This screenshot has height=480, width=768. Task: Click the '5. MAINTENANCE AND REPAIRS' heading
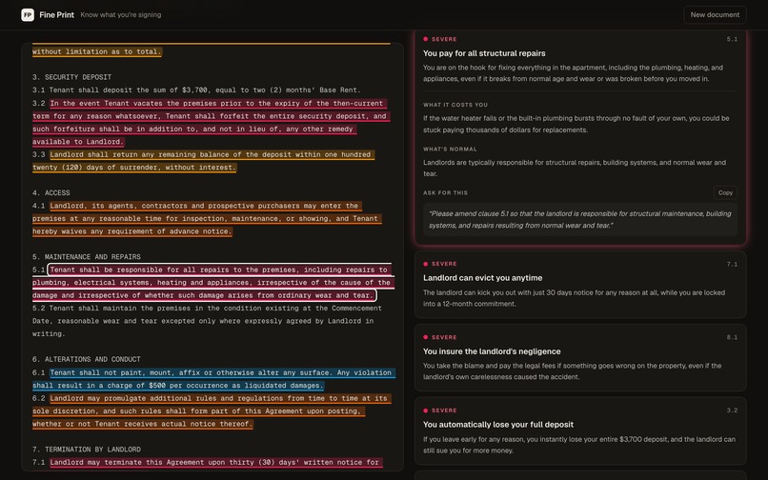pyautogui.click(x=87, y=256)
